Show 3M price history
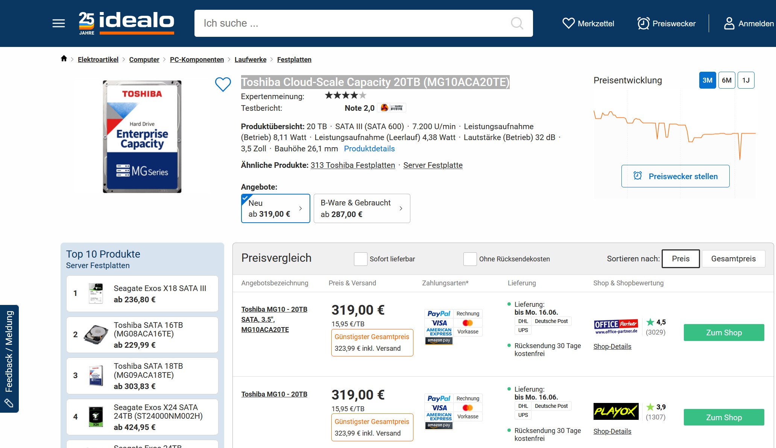Image resolution: width=776 pixels, height=448 pixels. coord(708,80)
